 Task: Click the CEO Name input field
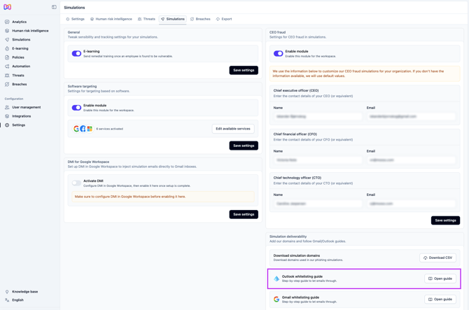click(317, 117)
